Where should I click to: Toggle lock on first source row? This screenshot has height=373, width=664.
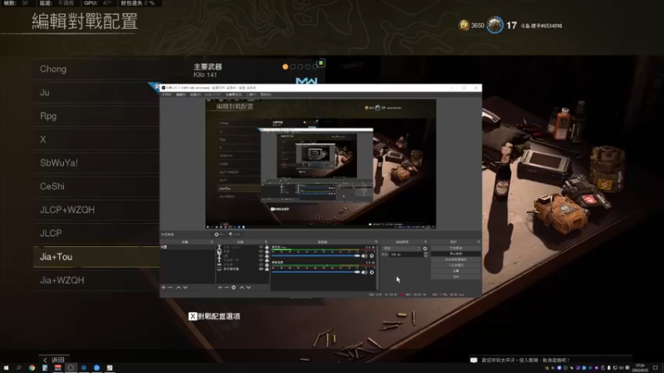pos(266,247)
